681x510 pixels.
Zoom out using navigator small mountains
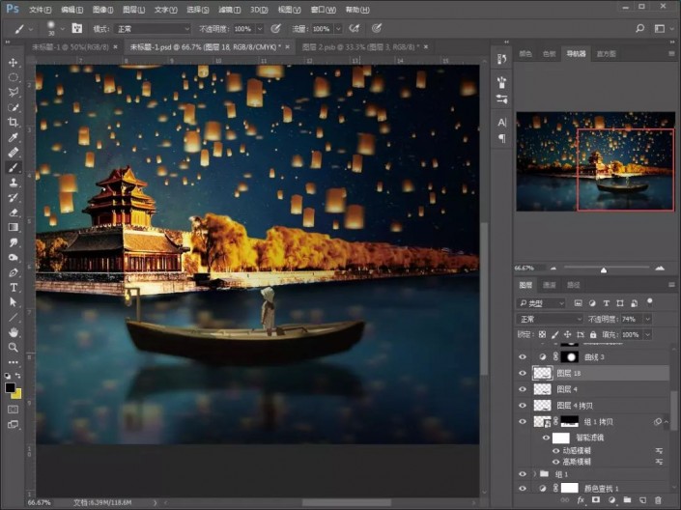tap(553, 268)
